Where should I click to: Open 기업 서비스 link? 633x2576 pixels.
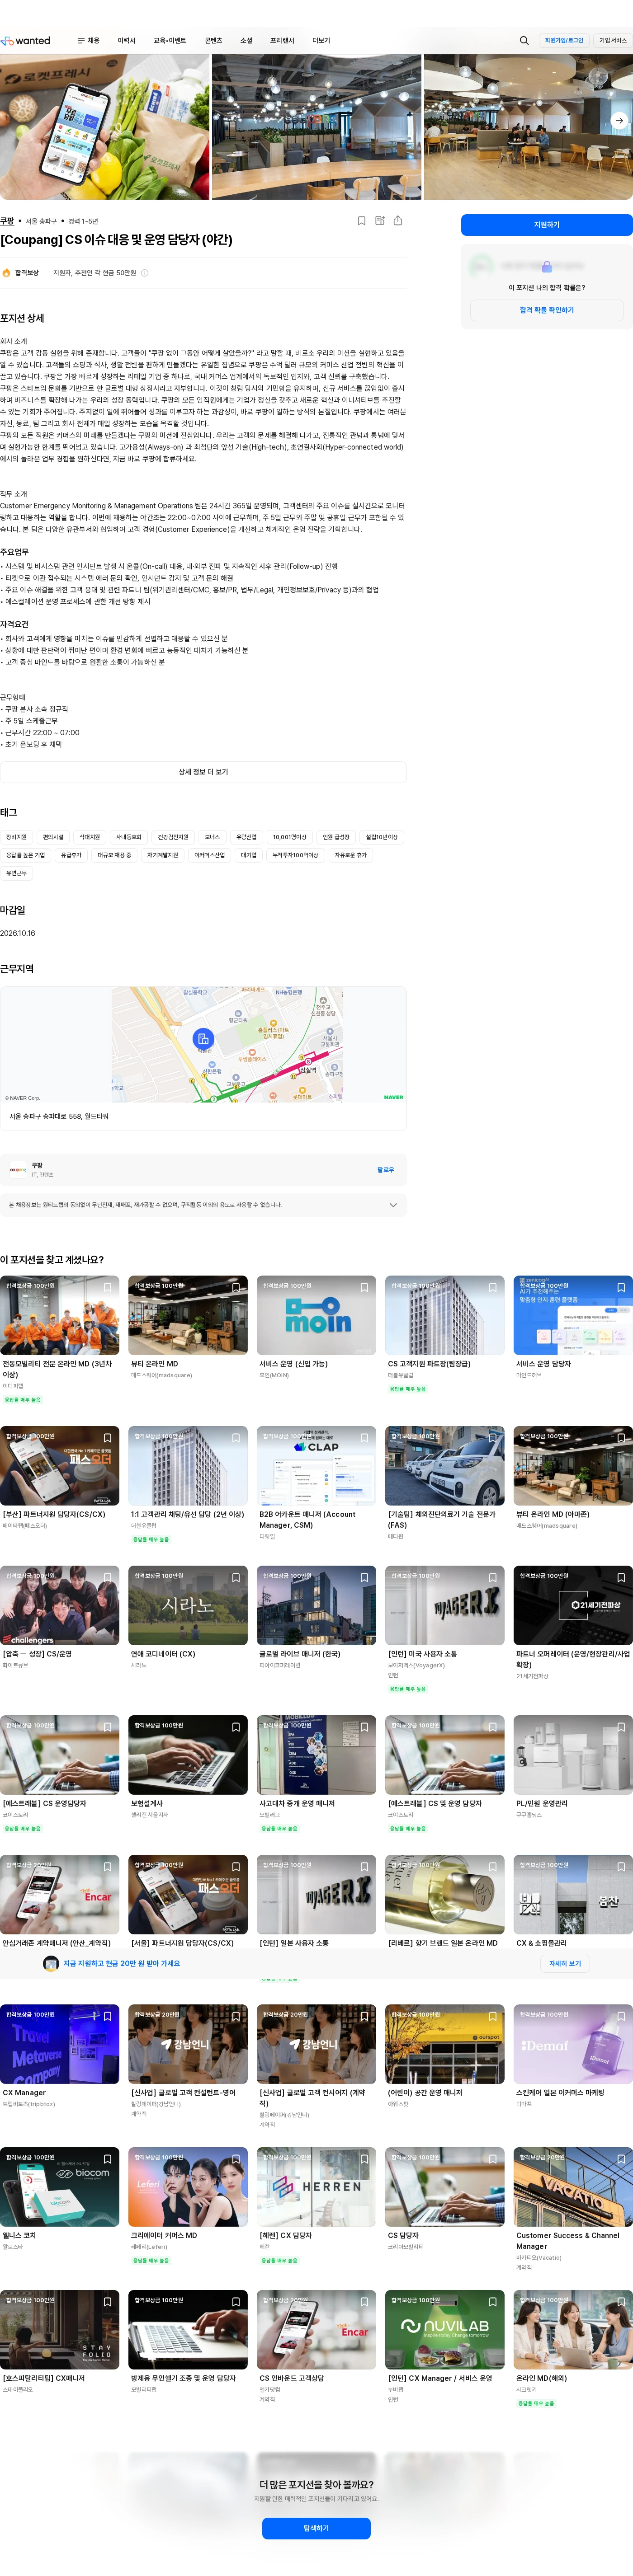(x=612, y=41)
